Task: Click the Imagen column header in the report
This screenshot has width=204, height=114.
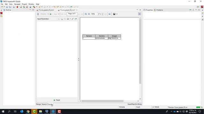Action: (x=114, y=36)
